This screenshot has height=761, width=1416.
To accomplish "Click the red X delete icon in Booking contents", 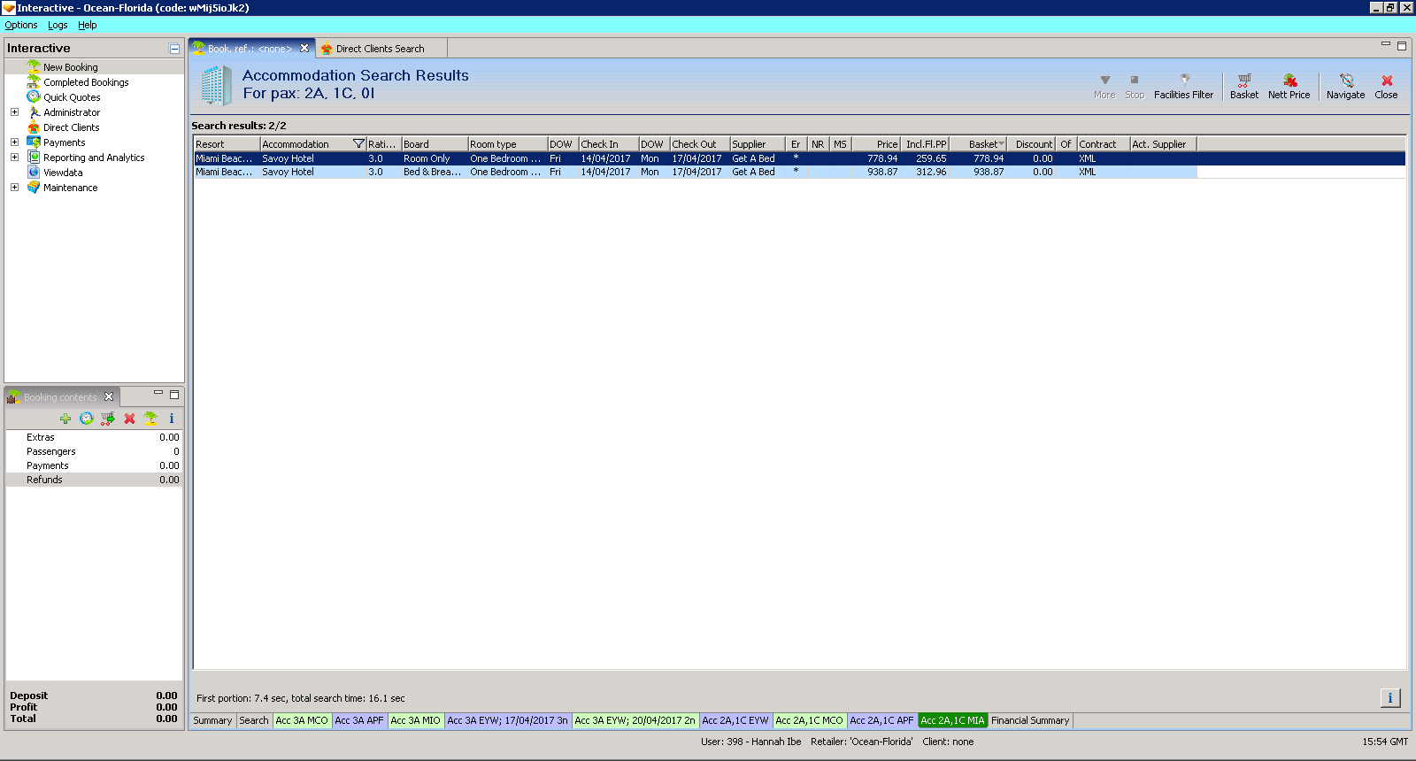I will click(x=129, y=419).
